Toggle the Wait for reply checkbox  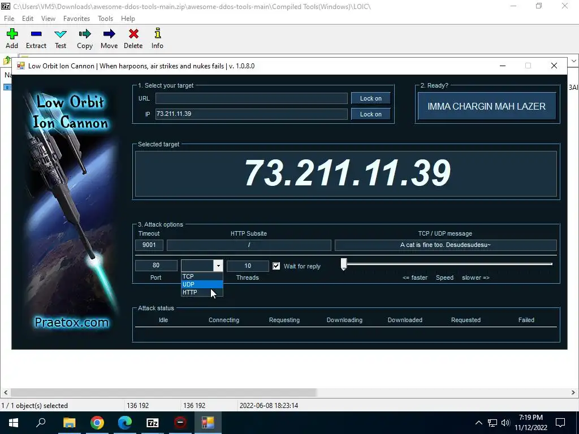coord(276,266)
